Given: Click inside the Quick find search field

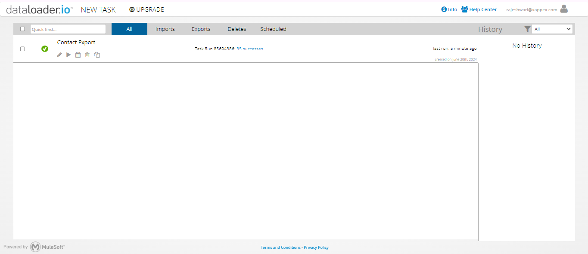Looking at the screenshot, I should click(67, 29).
